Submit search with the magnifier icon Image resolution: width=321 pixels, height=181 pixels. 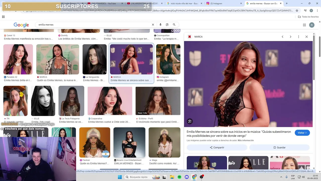pyautogui.click(x=174, y=25)
